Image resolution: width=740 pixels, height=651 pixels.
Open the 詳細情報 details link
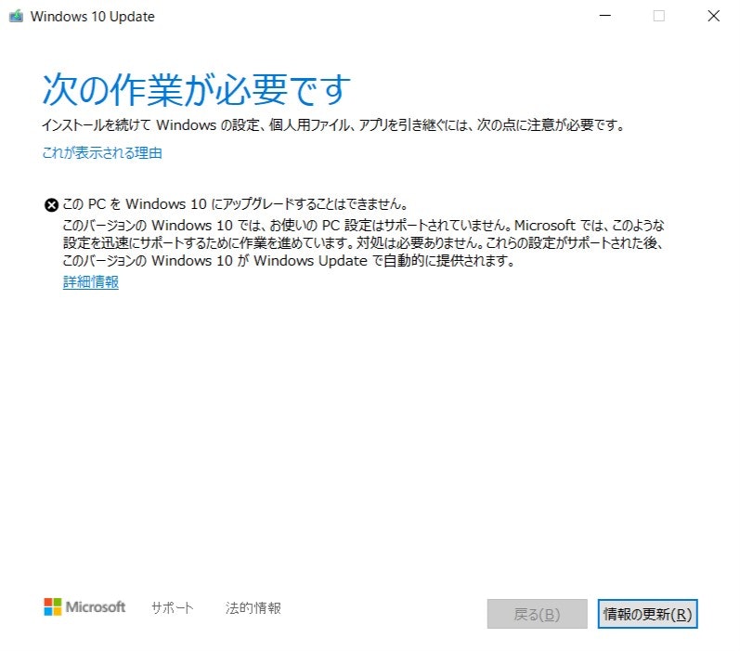91,281
